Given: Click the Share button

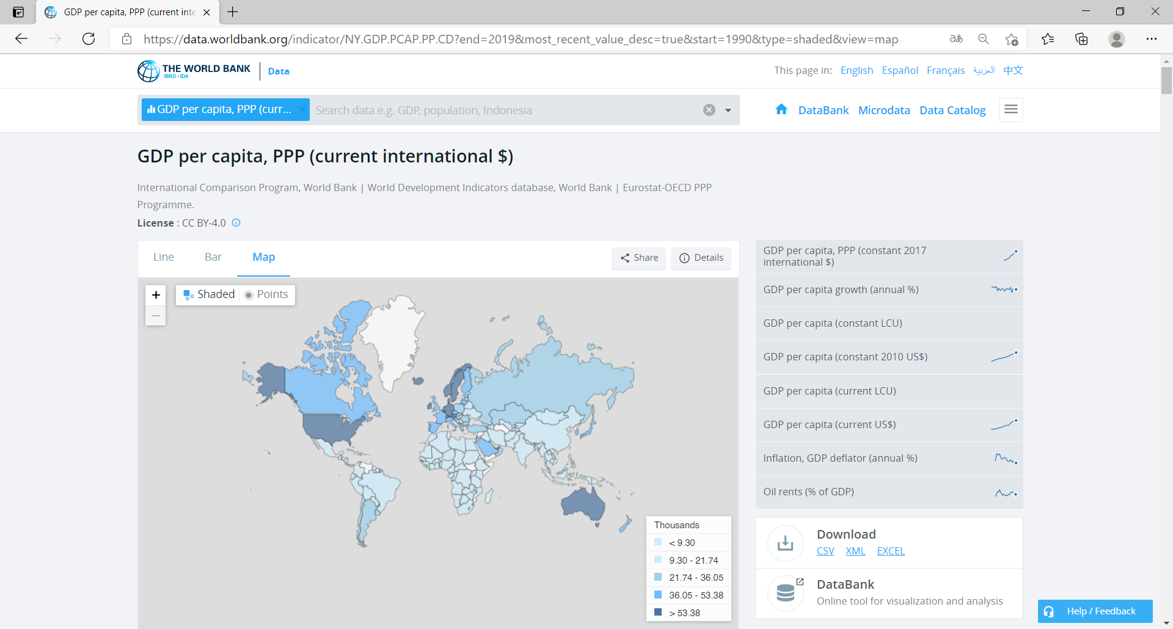Looking at the screenshot, I should pyautogui.click(x=639, y=258).
